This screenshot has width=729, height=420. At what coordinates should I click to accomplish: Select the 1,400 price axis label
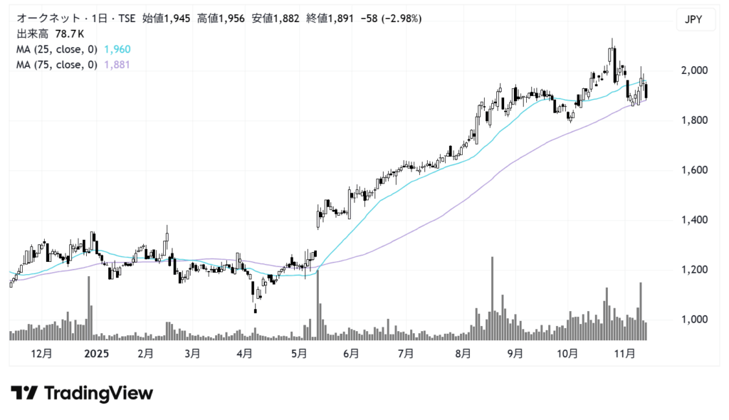click(693, 220)
